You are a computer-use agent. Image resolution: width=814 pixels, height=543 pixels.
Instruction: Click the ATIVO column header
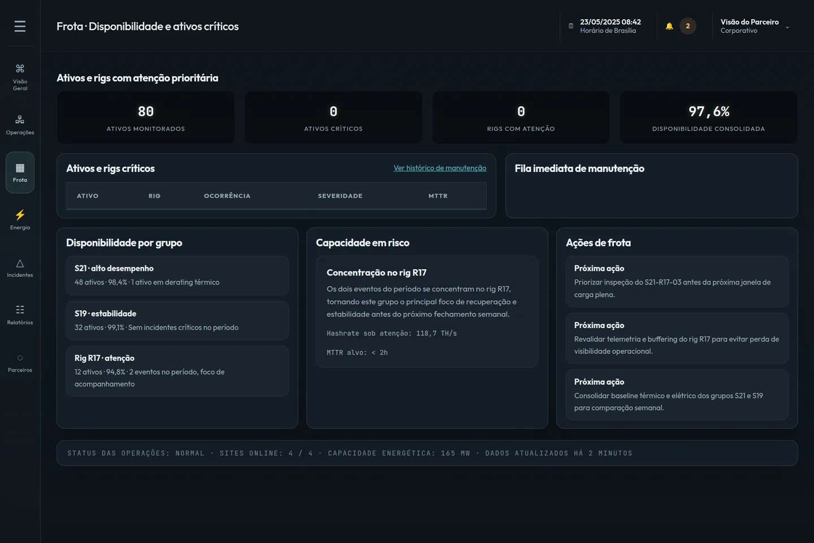88,196
